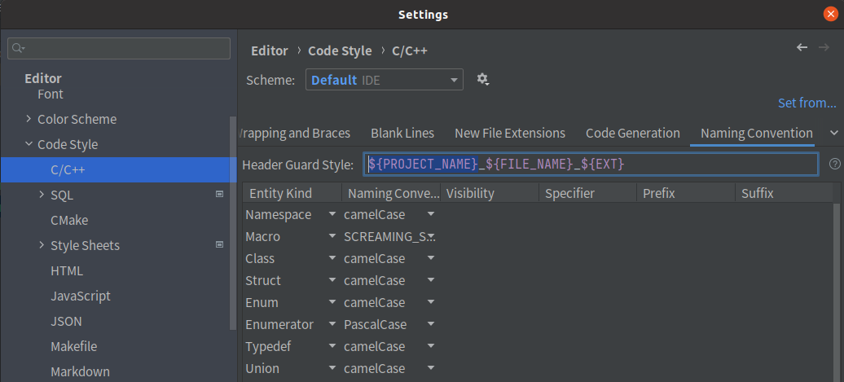Expand the Color Scheme tree node
This screenshot has width=844, height=382.
(x=29, y=120)
